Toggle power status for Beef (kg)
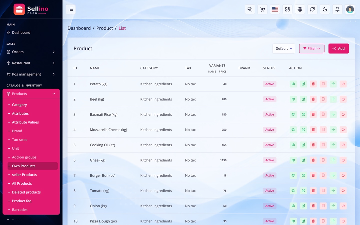 (343, 99)
